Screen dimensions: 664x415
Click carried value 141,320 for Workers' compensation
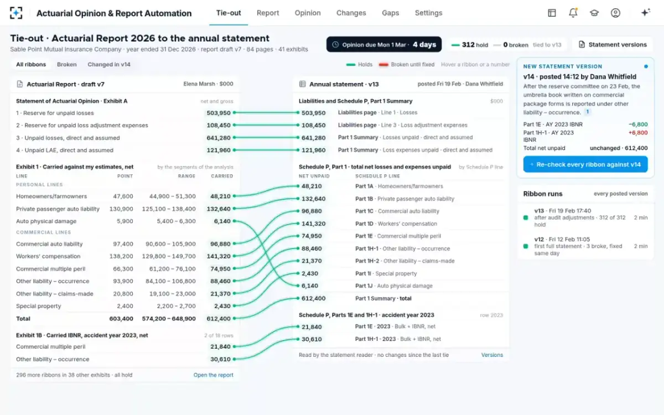point(219,257)
